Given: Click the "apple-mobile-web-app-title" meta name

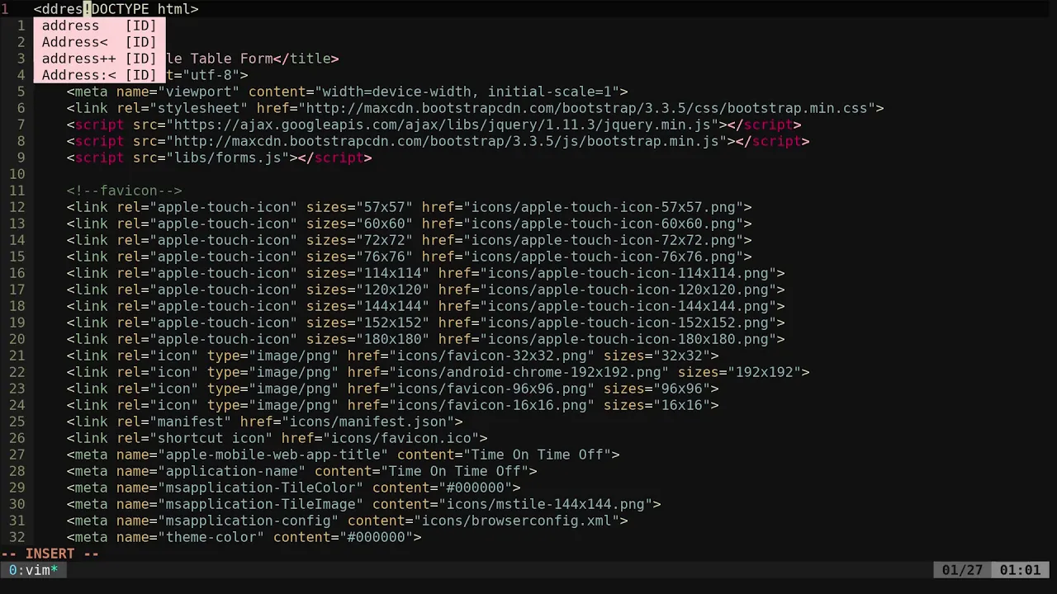Looking at the screenshot, I should pos(273,455).
